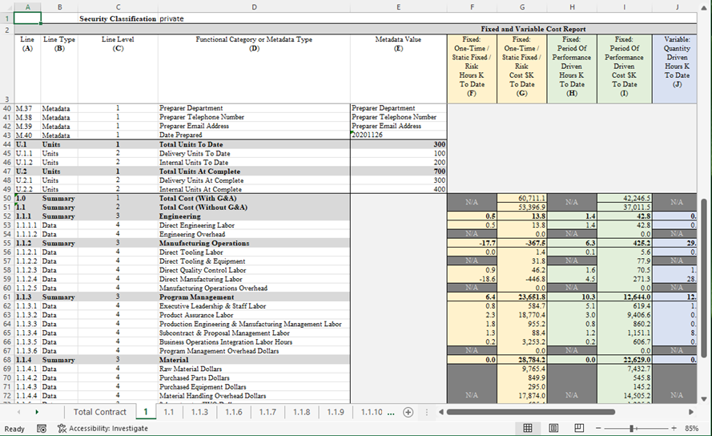Click the next sheet navigation arrow
Image resolution: width=712 pixels, height=436 pixels.
click(x=37, y=413)
